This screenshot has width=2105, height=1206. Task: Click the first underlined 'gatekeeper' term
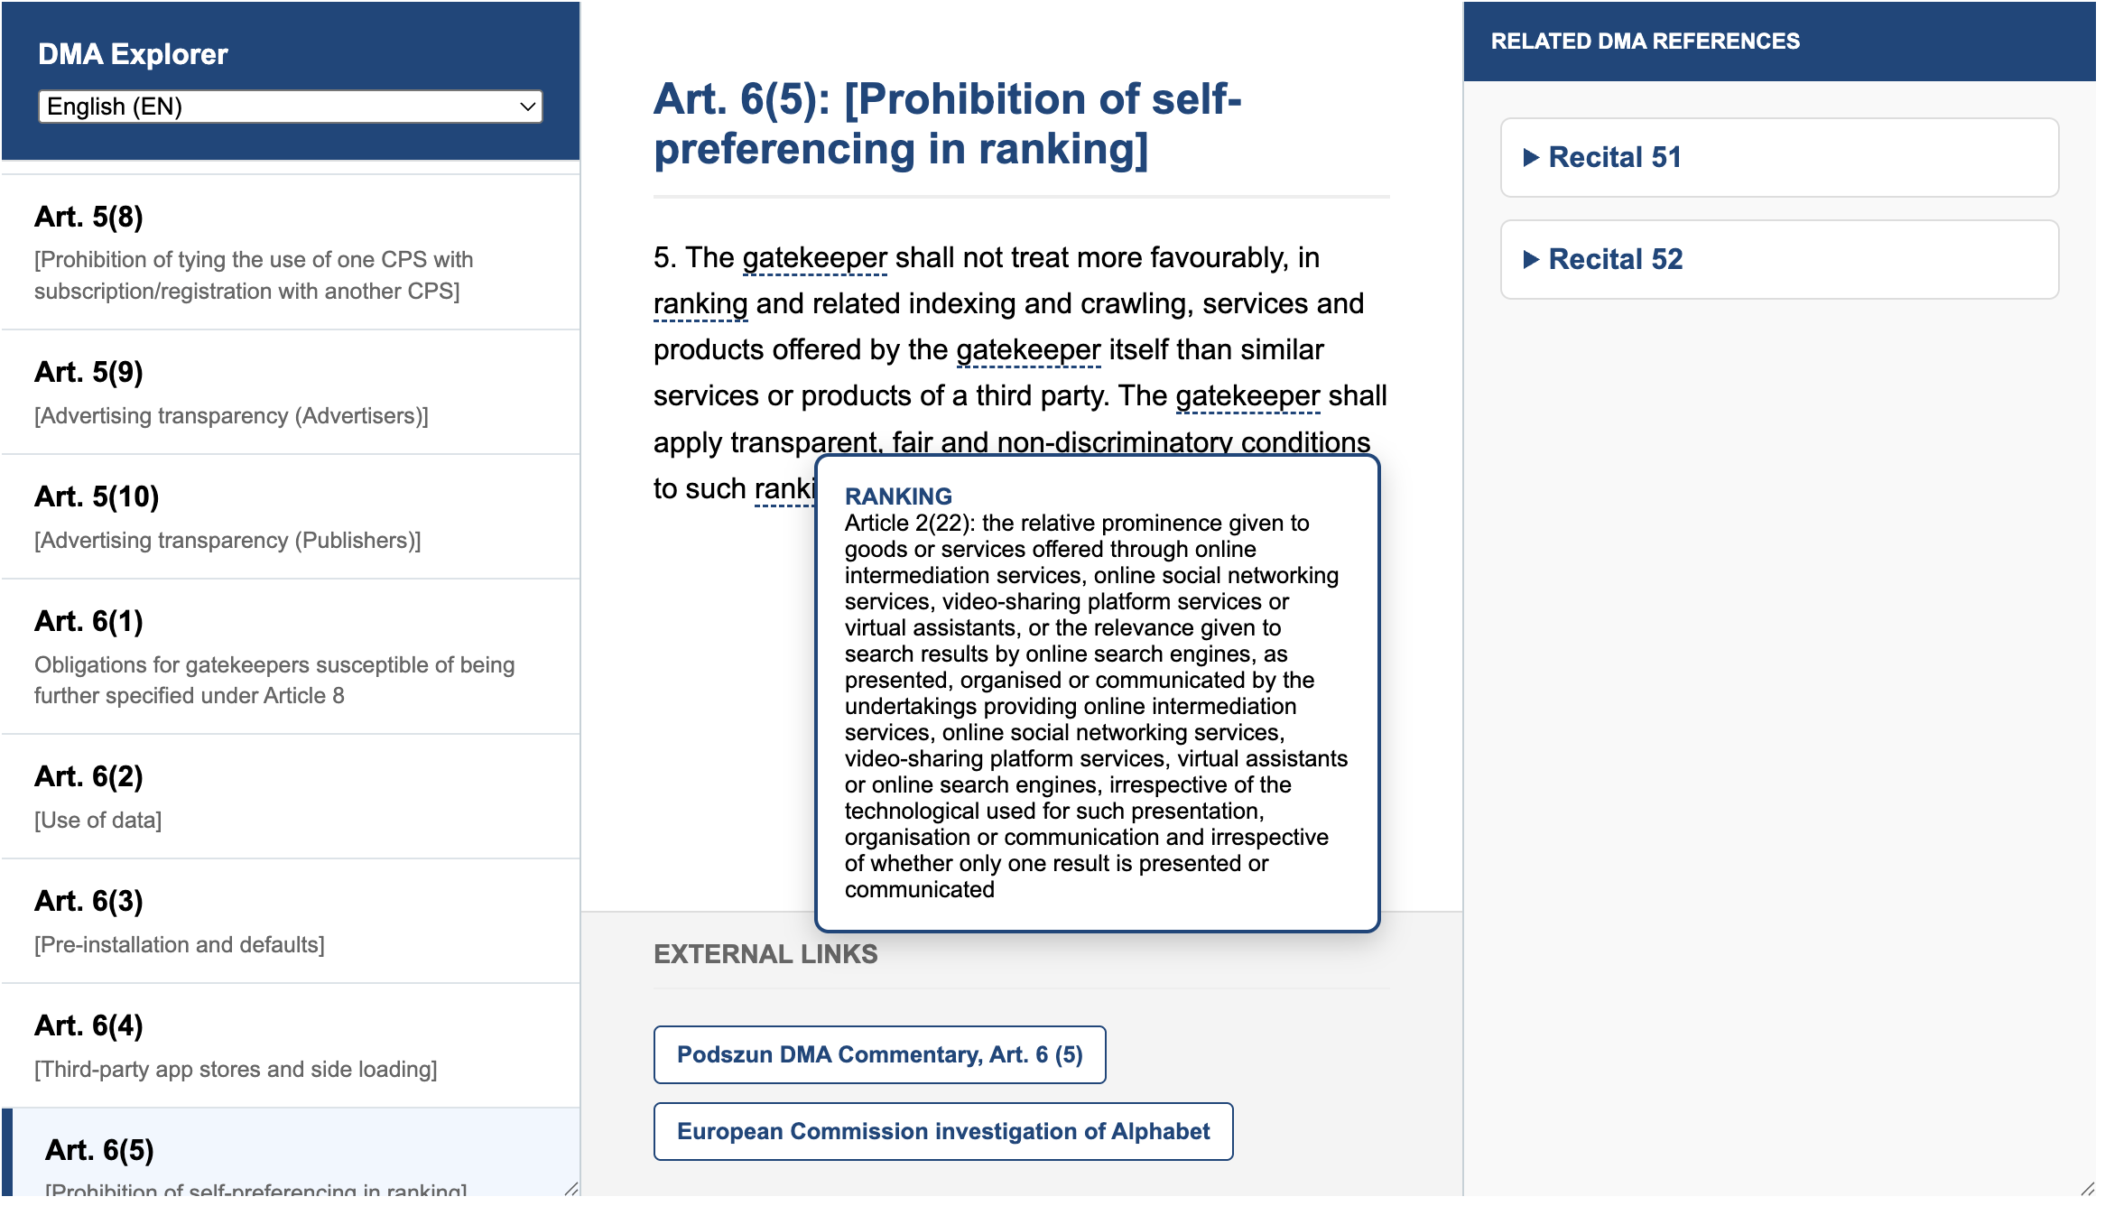[x=814, y=258]
